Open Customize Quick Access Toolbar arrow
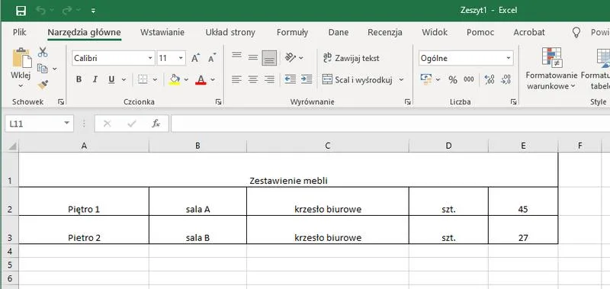This screenshot has height=289, width=610. pyautogui.click(x=93, y=11)
